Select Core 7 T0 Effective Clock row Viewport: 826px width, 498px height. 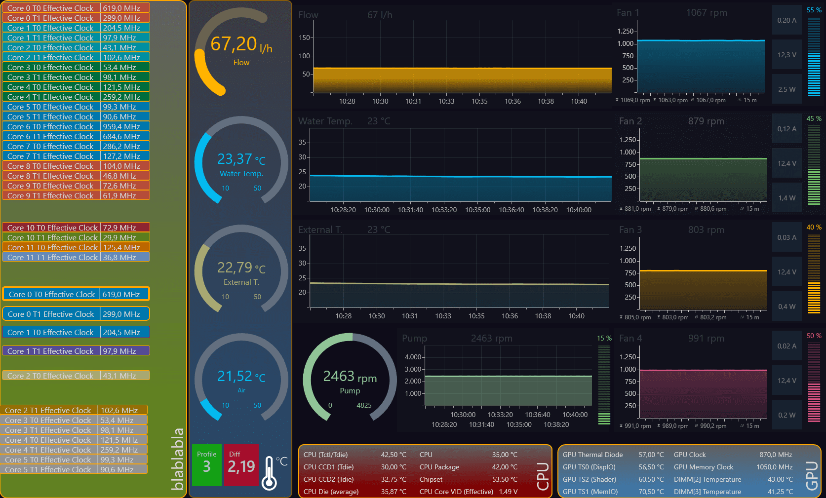(x=76, y=146)
